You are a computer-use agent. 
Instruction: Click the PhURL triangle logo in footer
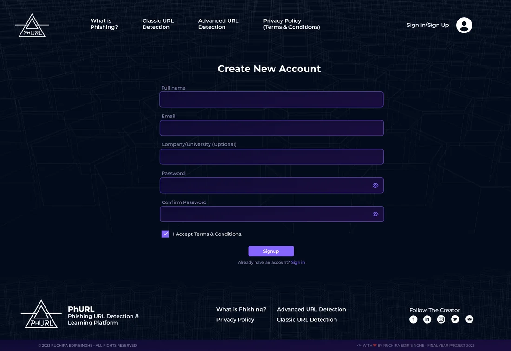pos(41,314)
